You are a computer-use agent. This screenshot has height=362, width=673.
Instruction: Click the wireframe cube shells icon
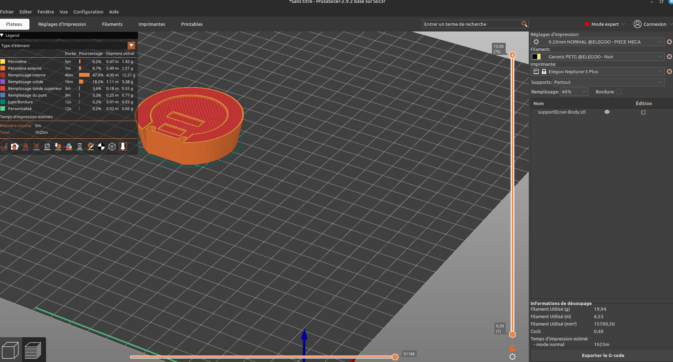(x=112, y=146)
